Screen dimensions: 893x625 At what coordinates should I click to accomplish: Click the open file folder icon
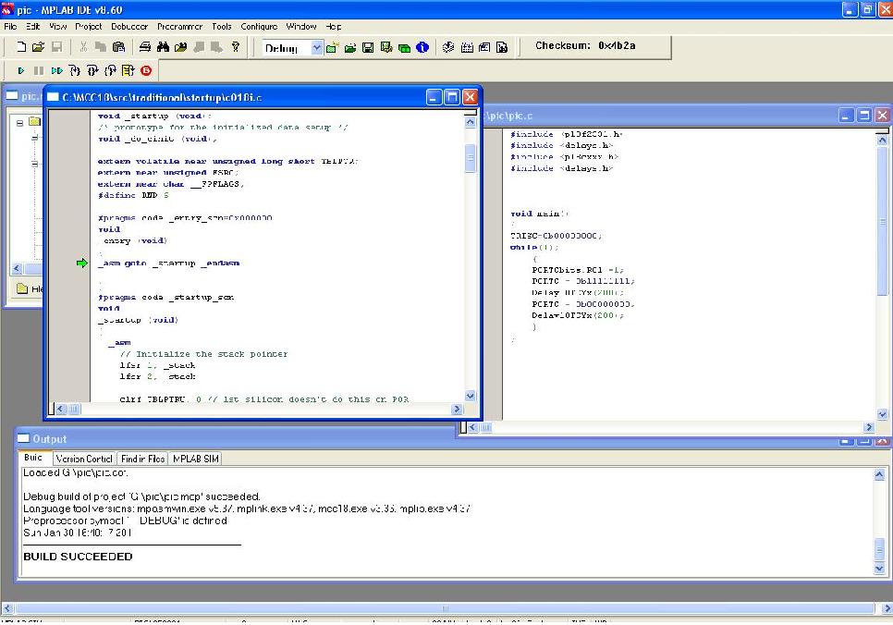[38, 47]
